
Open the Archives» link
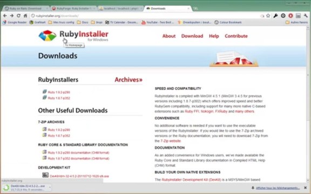129,80
